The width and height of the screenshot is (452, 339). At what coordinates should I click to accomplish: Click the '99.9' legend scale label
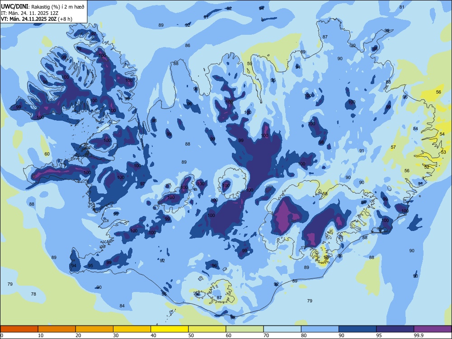click(x=419, y=335)
